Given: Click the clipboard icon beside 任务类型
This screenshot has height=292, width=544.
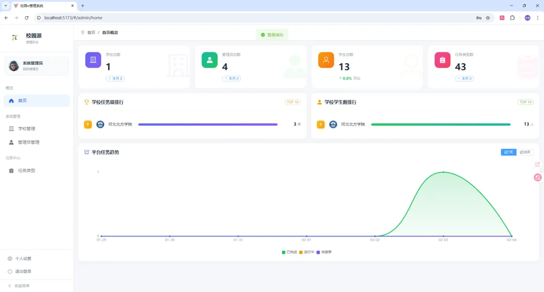Looking at the screenshot, I should coord(11,170).
